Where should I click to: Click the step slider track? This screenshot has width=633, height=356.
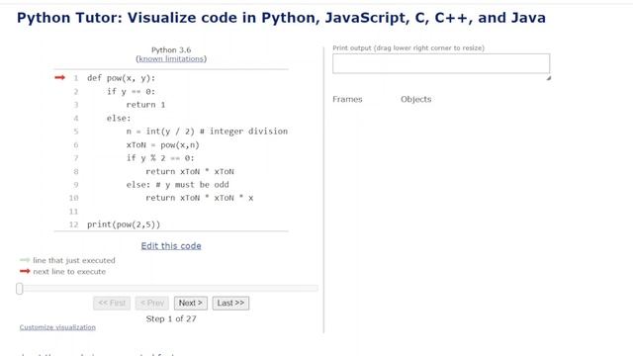(167, 288)
